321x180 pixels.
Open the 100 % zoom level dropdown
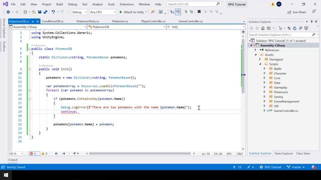(x=16, y=153)
